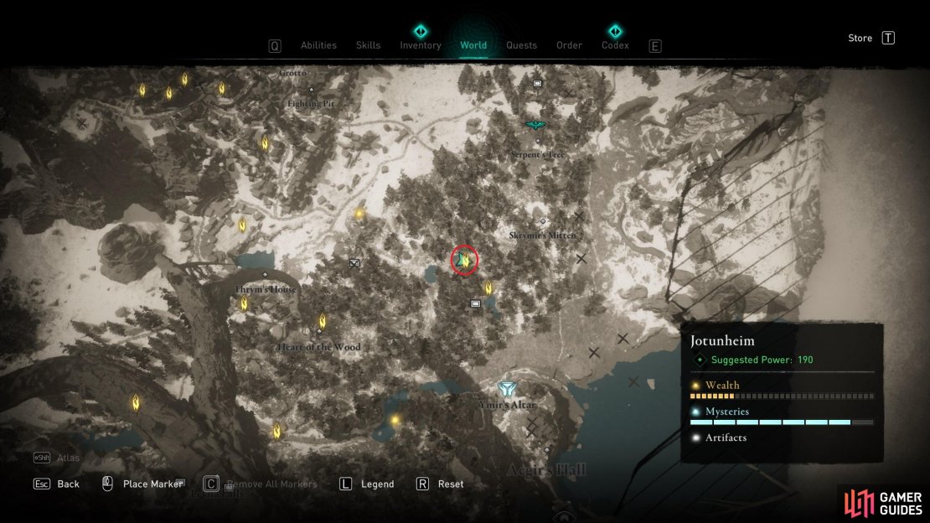Open the map Legend

point(377,484)
